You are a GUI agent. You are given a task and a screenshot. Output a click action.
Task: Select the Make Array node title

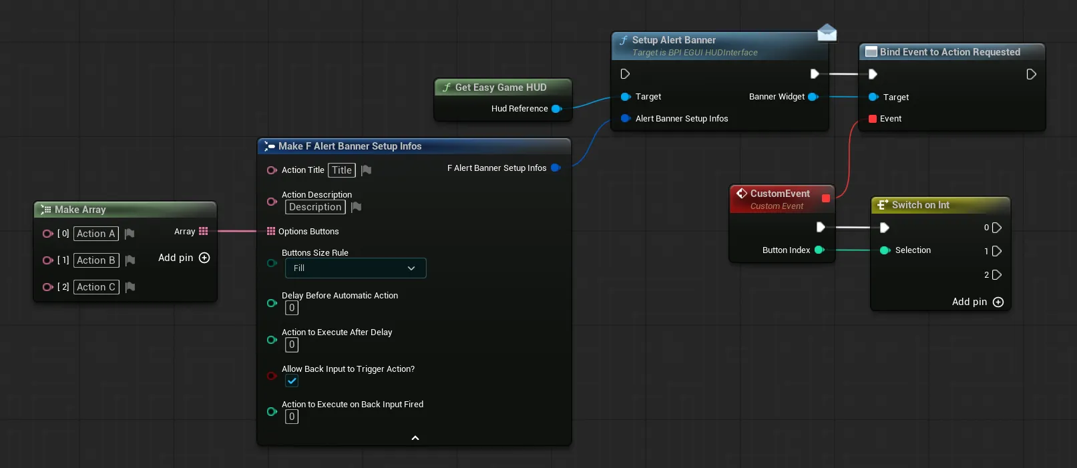(x=80, y=210)
